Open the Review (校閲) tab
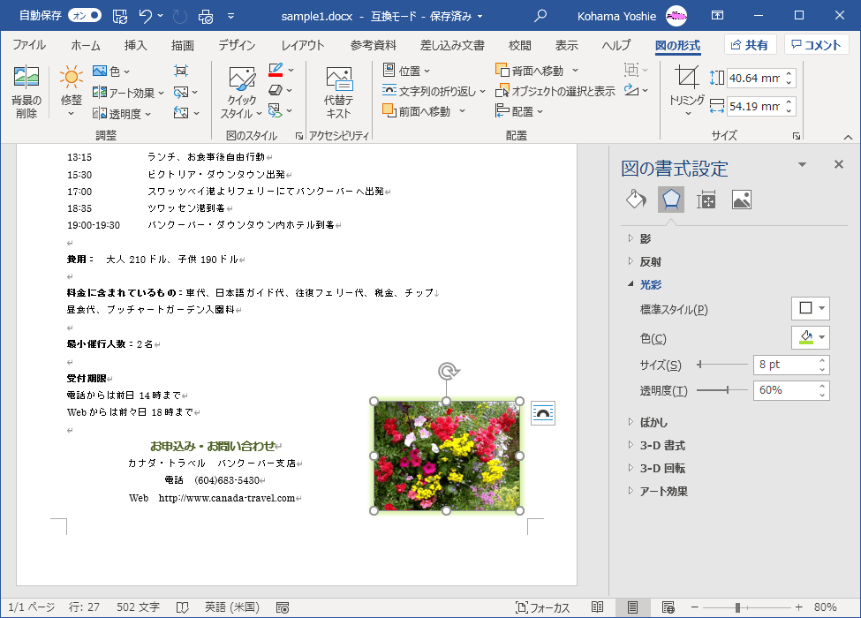The width and height of the screenshot is (861, 618). point(519,45)
